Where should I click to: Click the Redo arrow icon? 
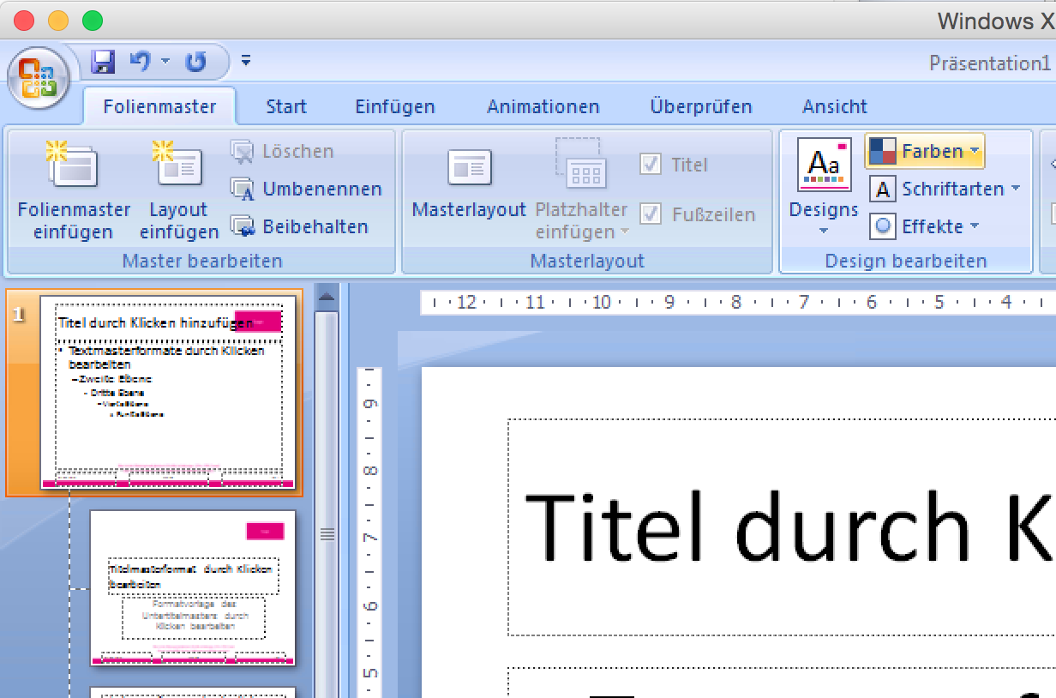point(196,61)
